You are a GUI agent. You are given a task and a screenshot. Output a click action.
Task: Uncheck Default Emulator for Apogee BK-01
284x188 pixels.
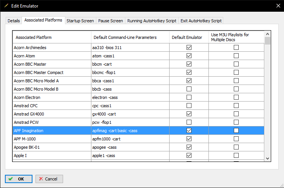tap(189, 147)
